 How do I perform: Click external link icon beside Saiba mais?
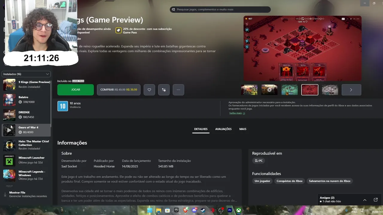pyautogui.click(x=244, y=113)
